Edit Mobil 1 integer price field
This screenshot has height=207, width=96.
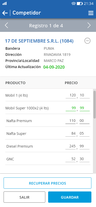pos(71,95)
